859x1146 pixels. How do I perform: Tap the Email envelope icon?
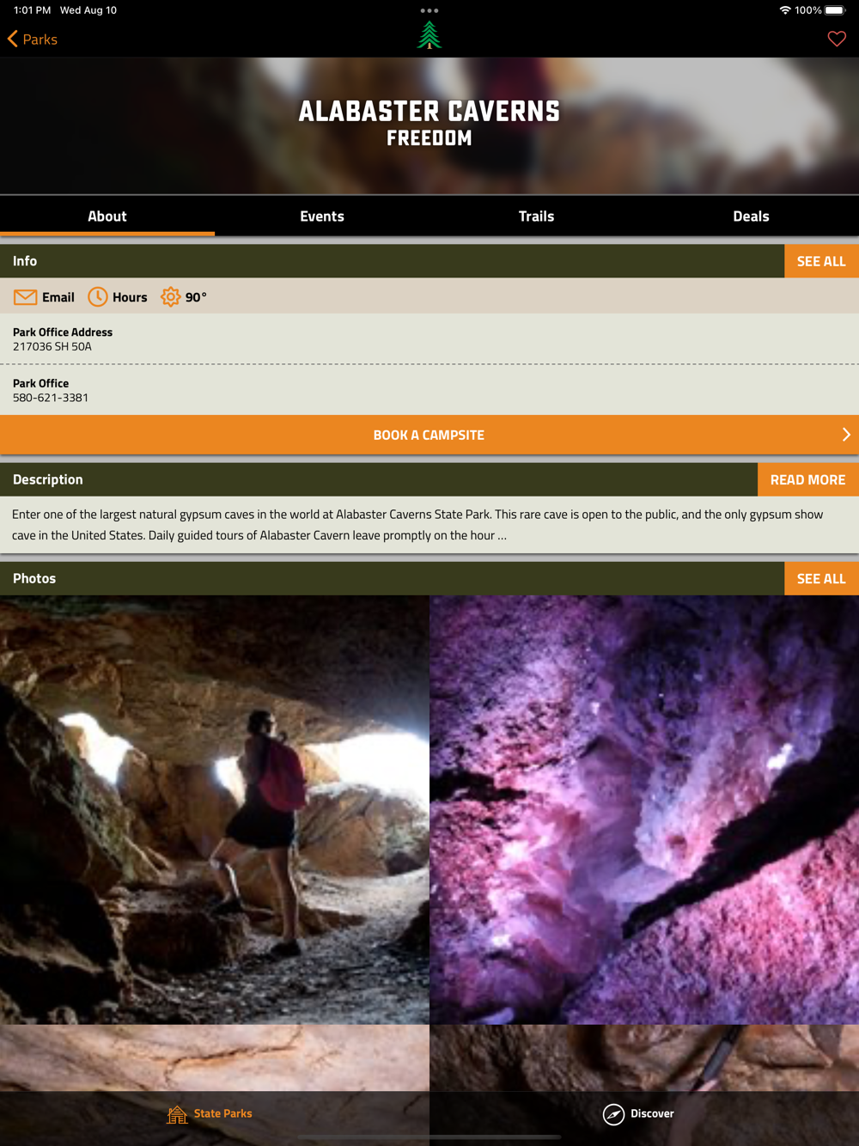[25, 297]
